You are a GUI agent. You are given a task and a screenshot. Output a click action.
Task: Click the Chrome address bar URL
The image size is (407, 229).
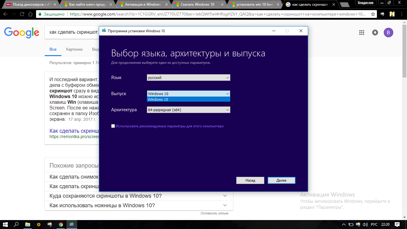[x=218, y=14]
